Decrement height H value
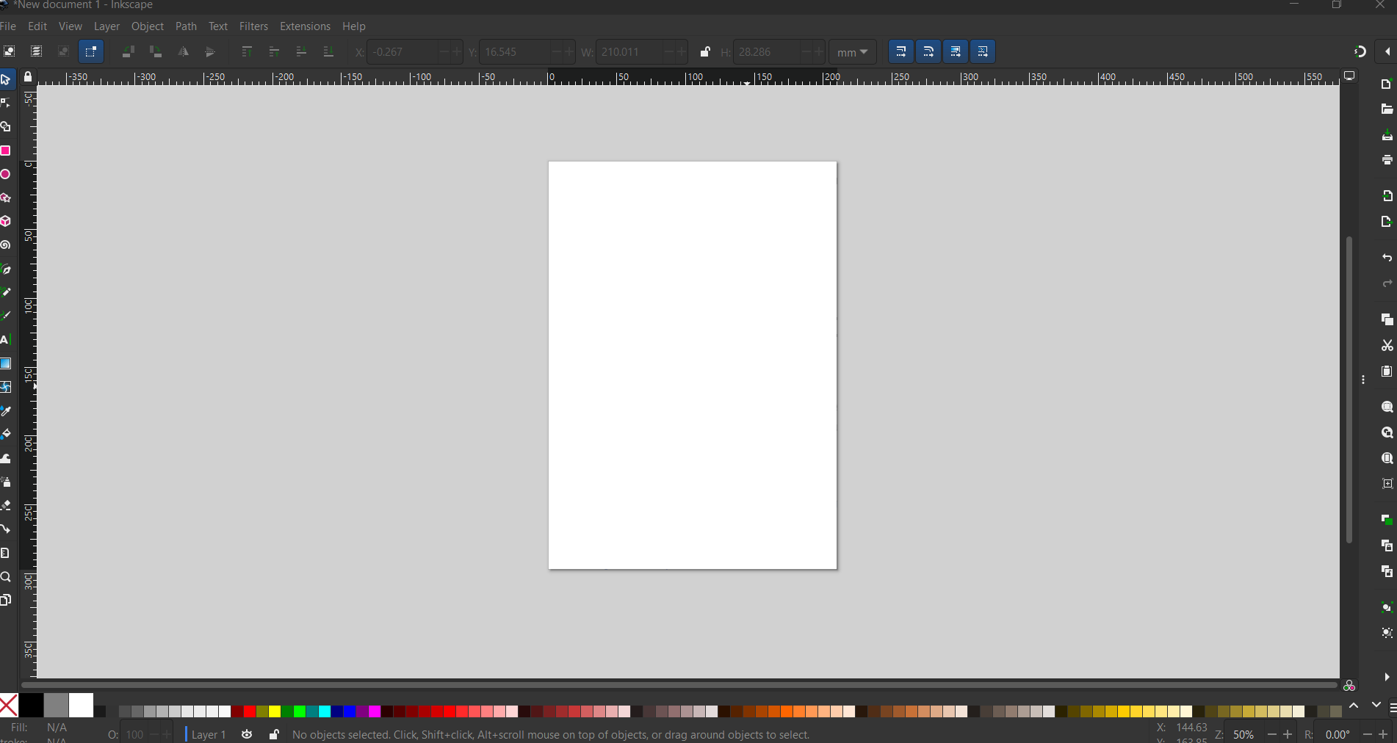Image resolution: width=1397 pixels, height=743 pixels. click(x=806, y=52)
